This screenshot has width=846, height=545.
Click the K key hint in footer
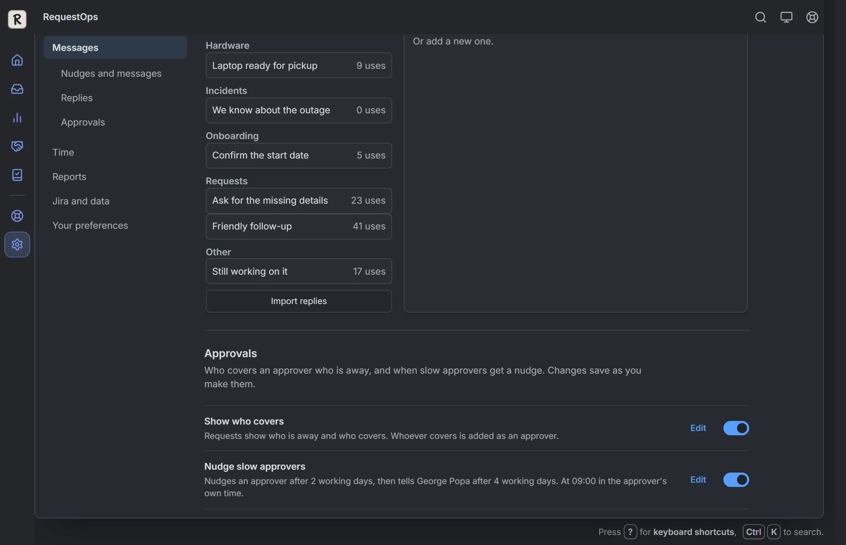(x=774, y=532)
